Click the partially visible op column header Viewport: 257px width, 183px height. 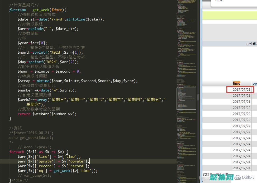click(x=255, y=84)
